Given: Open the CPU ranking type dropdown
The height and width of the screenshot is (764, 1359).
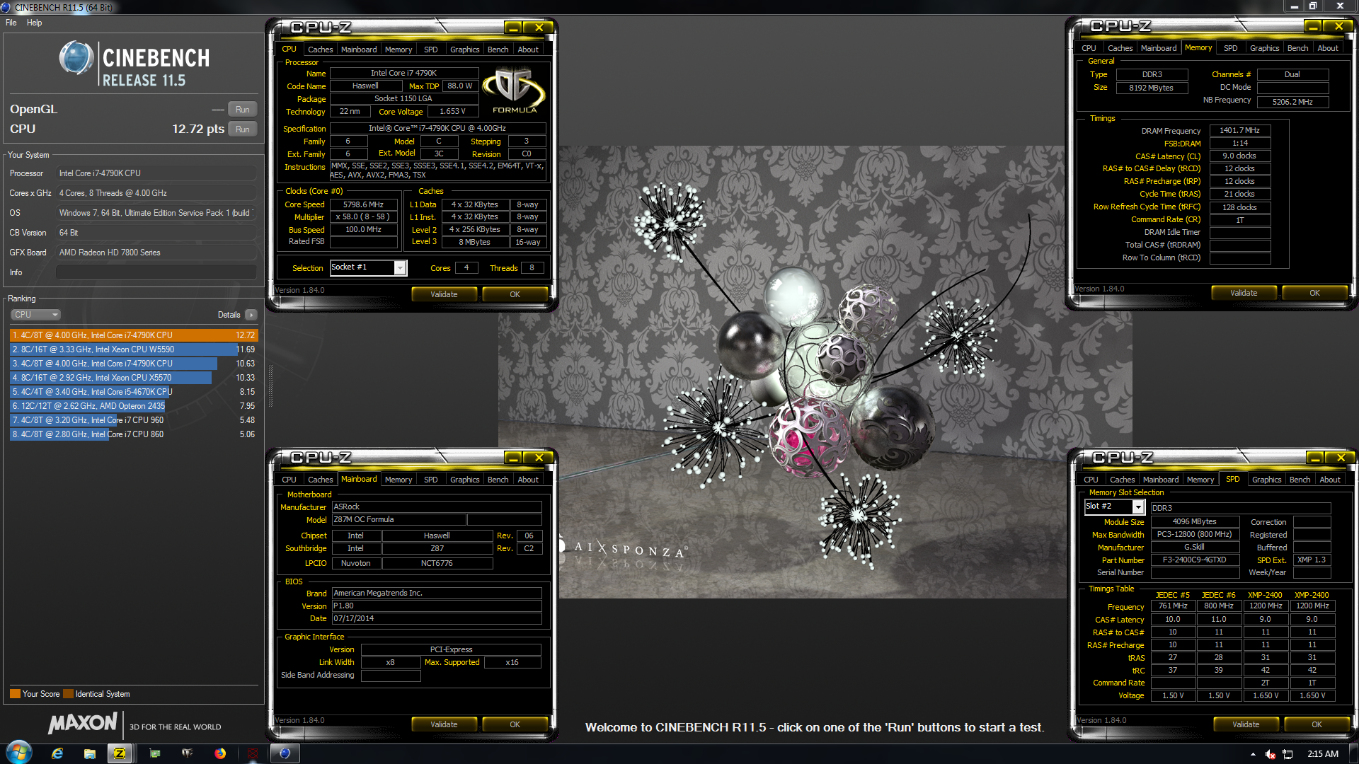Looking at the screenshot, I should pos(35,315).
